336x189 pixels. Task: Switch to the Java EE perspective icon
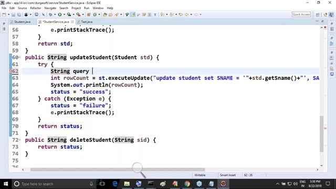point(325,15)
